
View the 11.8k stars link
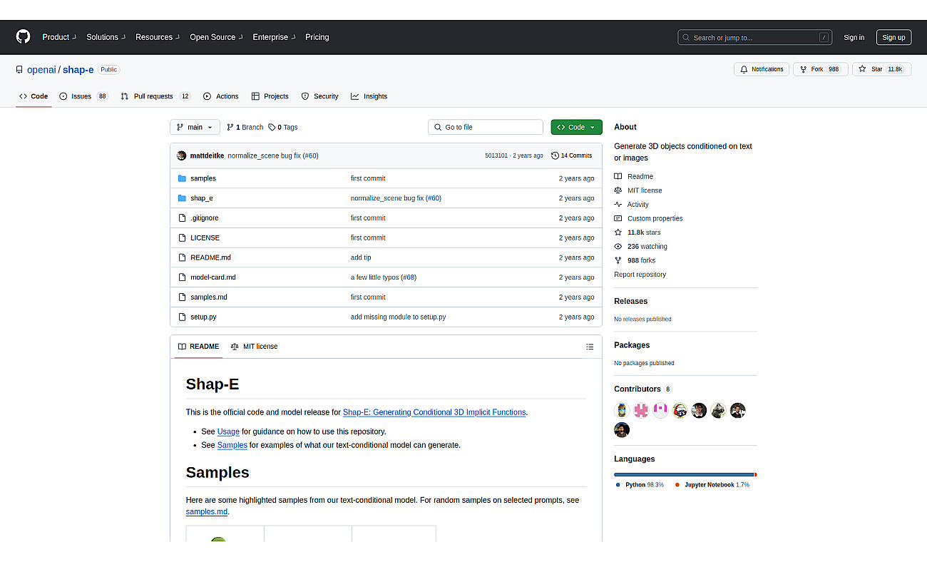pos(637,233)
